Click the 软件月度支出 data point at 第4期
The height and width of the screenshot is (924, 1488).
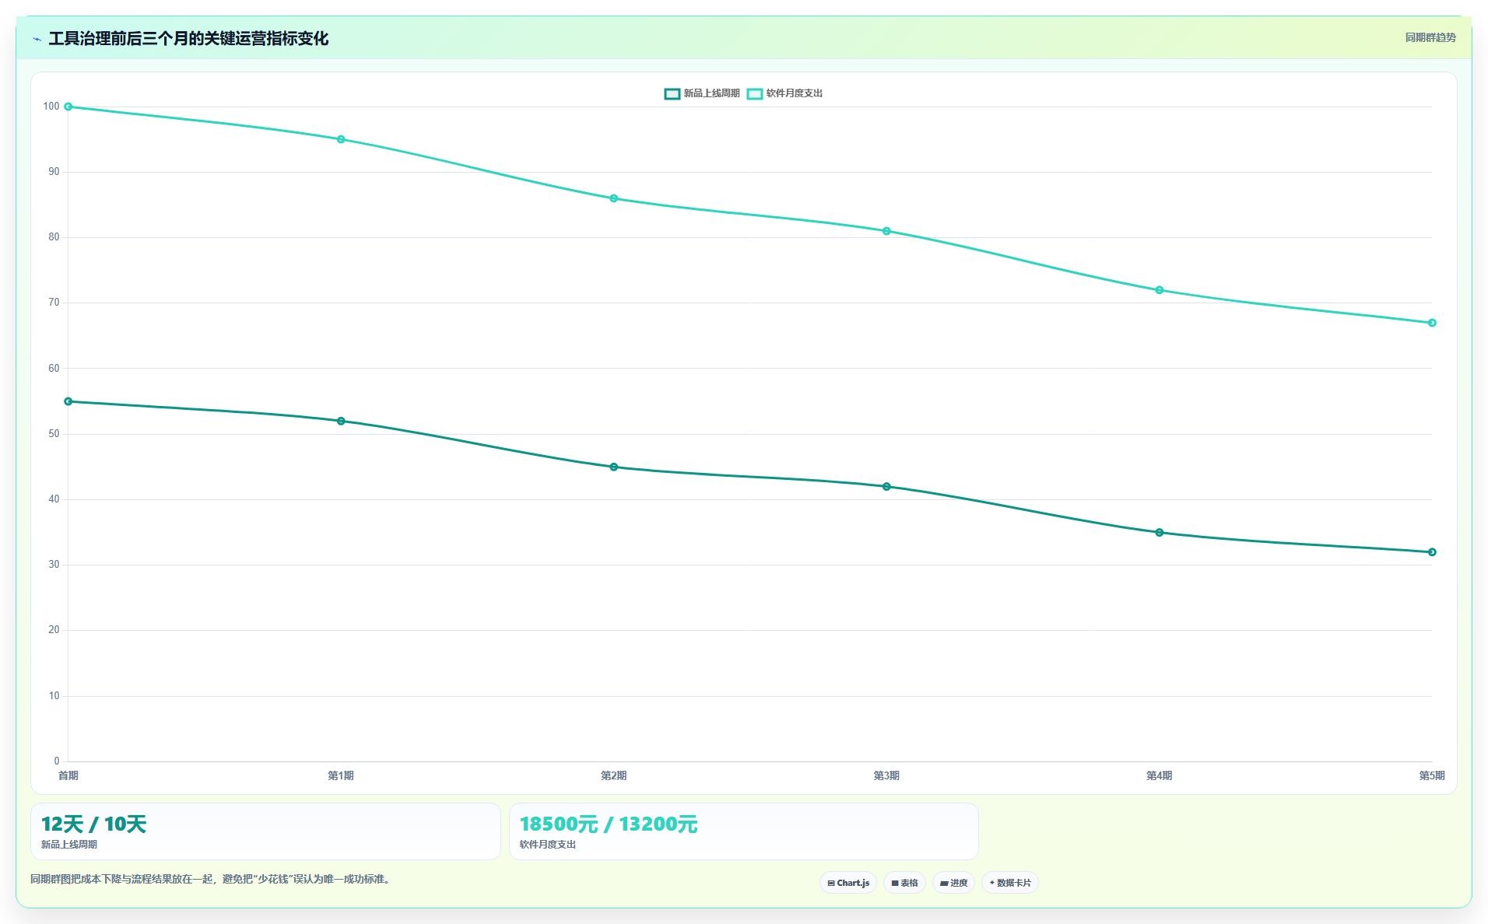[1160, 290]
